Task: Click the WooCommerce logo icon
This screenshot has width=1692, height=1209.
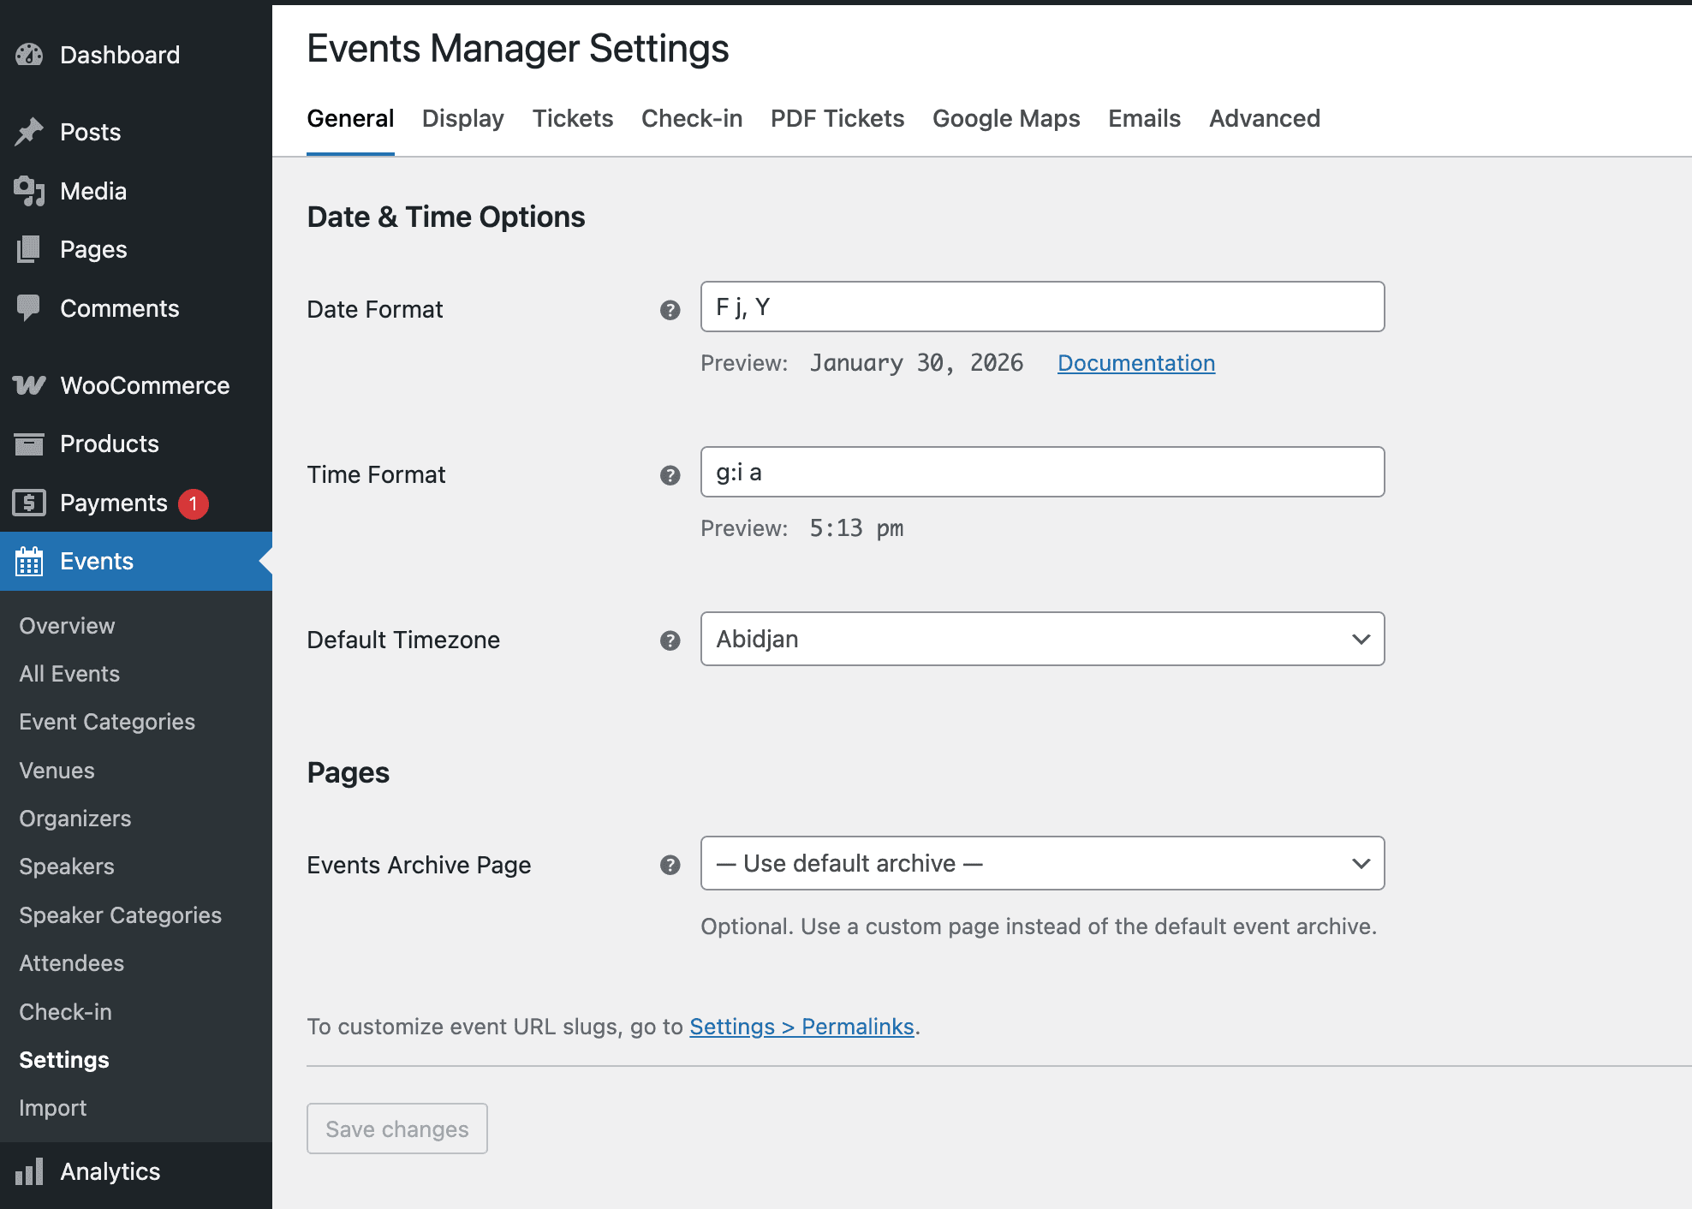Action: pos(29,385)
